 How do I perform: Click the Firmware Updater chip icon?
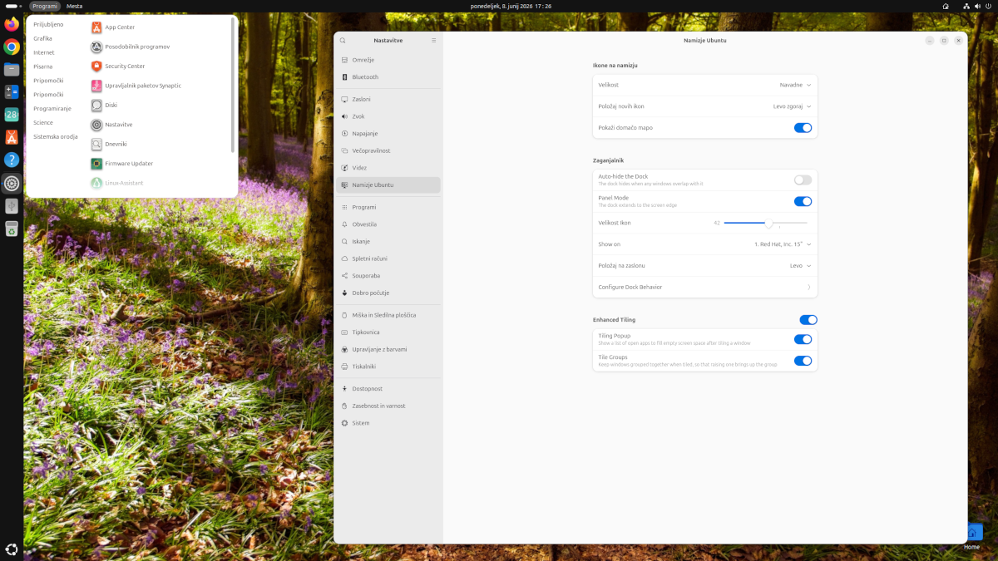[x=96, y=164]
